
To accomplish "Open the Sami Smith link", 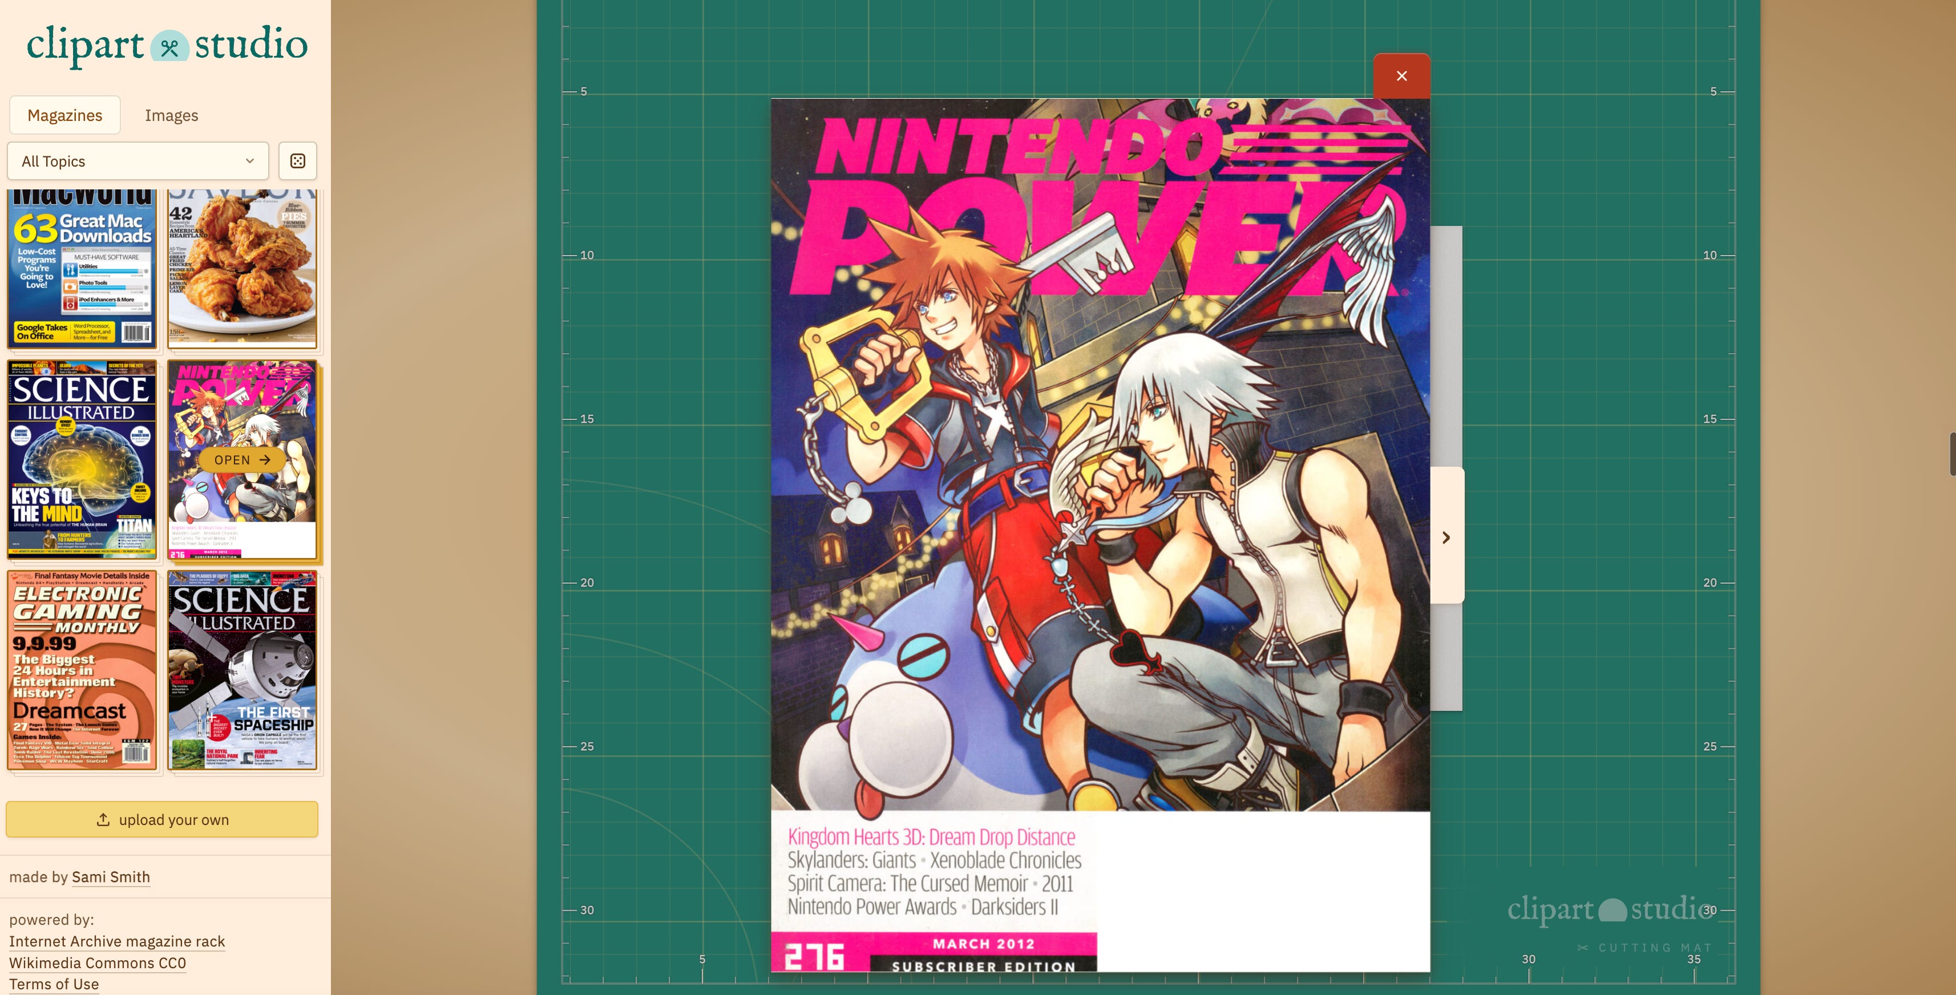I will [111, 876].
